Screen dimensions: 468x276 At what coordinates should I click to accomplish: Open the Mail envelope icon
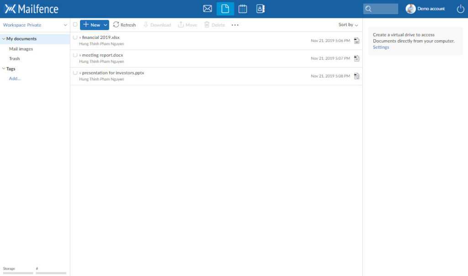pos(207,9)
